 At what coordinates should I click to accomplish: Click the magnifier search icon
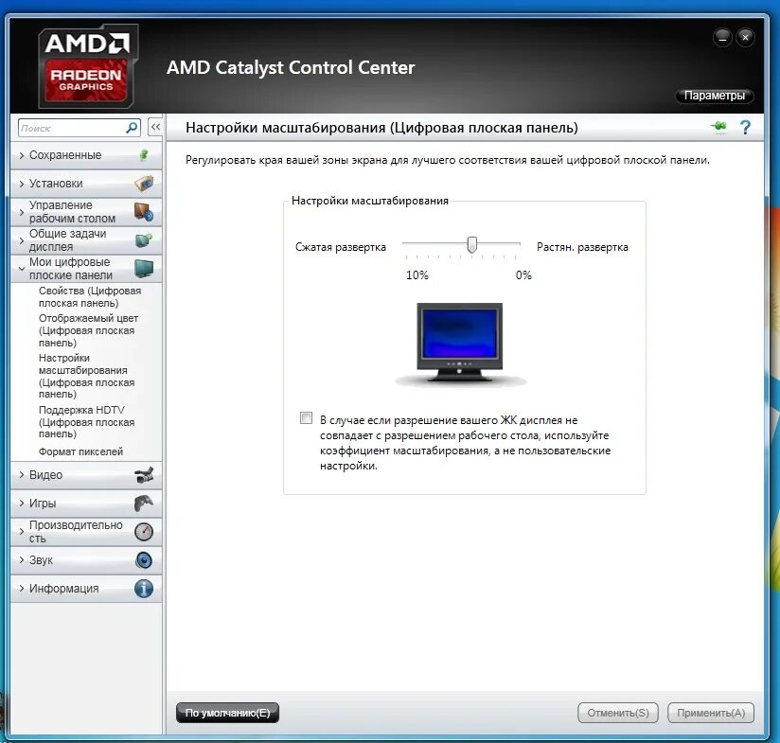tap(132, 128)
